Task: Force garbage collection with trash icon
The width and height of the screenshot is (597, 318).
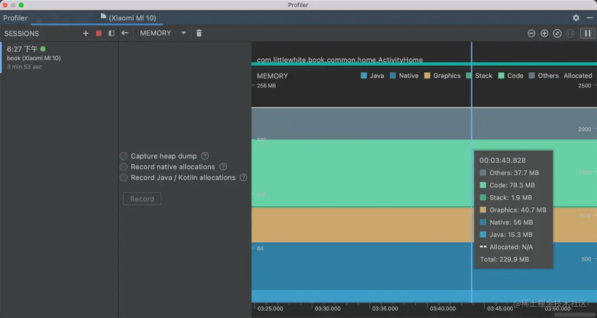Action: [x=199, y=33]
